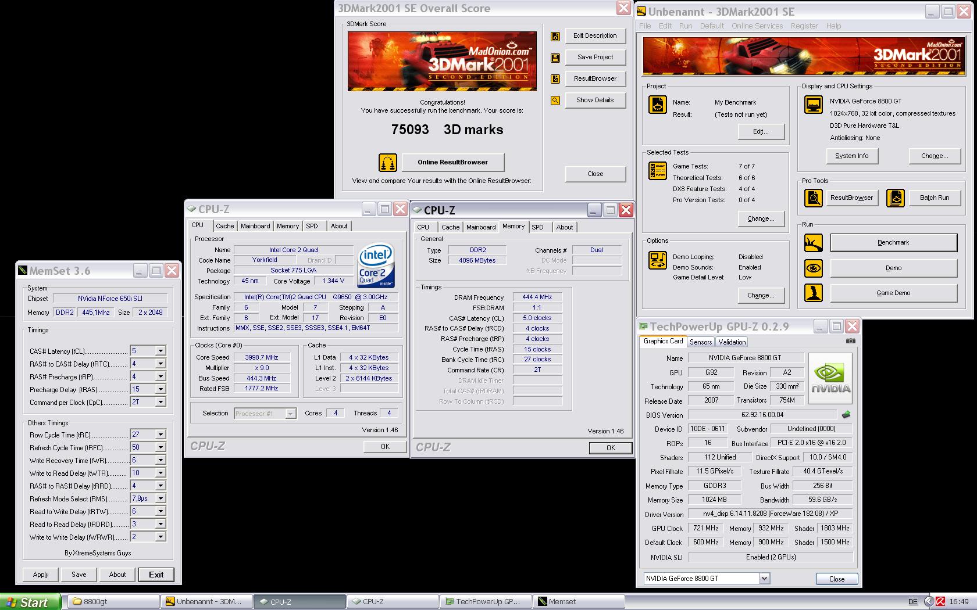Switch to Sensors tab in GPU-Z

(701, 342)
